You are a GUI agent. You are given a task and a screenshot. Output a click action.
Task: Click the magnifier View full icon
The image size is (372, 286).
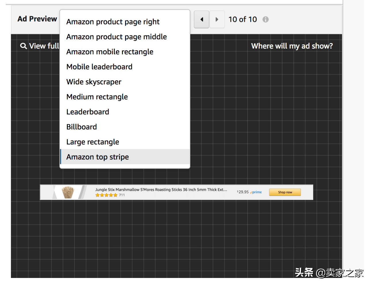coord(23,46)
